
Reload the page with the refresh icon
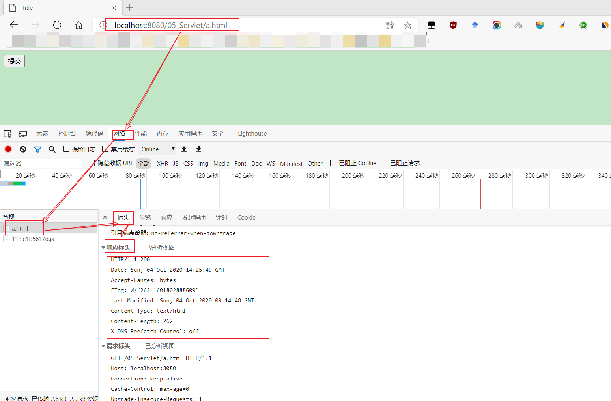pos(57,25)
